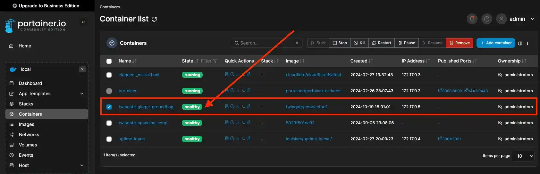Open Stacks in the sidebar
Image resolution: width=540 pixels, height=174 pixels.
26,104
